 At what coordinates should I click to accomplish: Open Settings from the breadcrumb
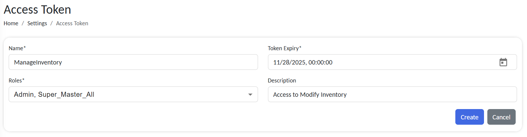pos(37,23)
